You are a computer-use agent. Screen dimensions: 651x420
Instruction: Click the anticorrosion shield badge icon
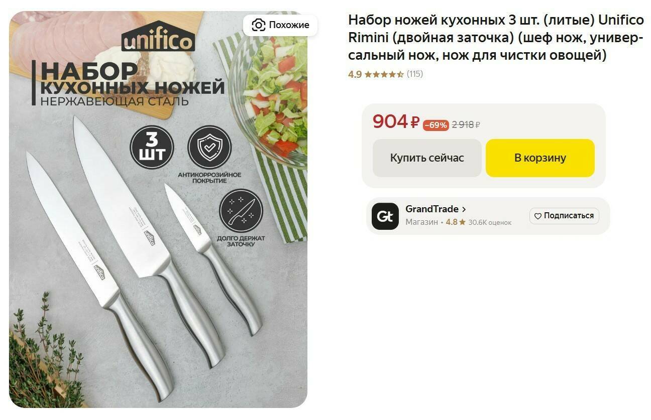tap(209, 147)
